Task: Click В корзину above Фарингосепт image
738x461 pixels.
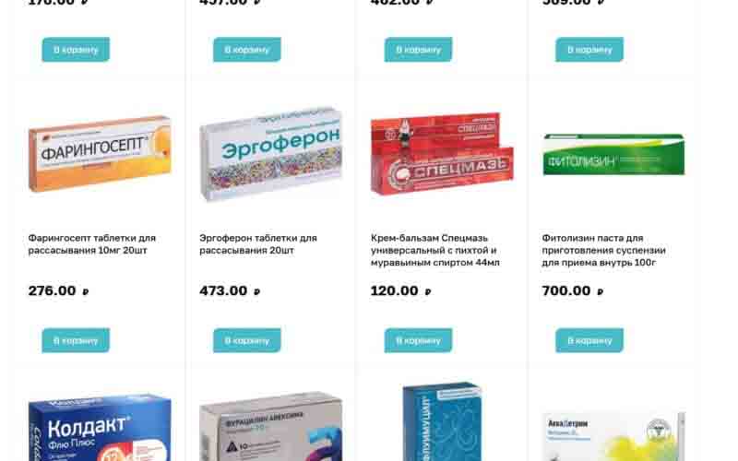Action: click(76, 50)
